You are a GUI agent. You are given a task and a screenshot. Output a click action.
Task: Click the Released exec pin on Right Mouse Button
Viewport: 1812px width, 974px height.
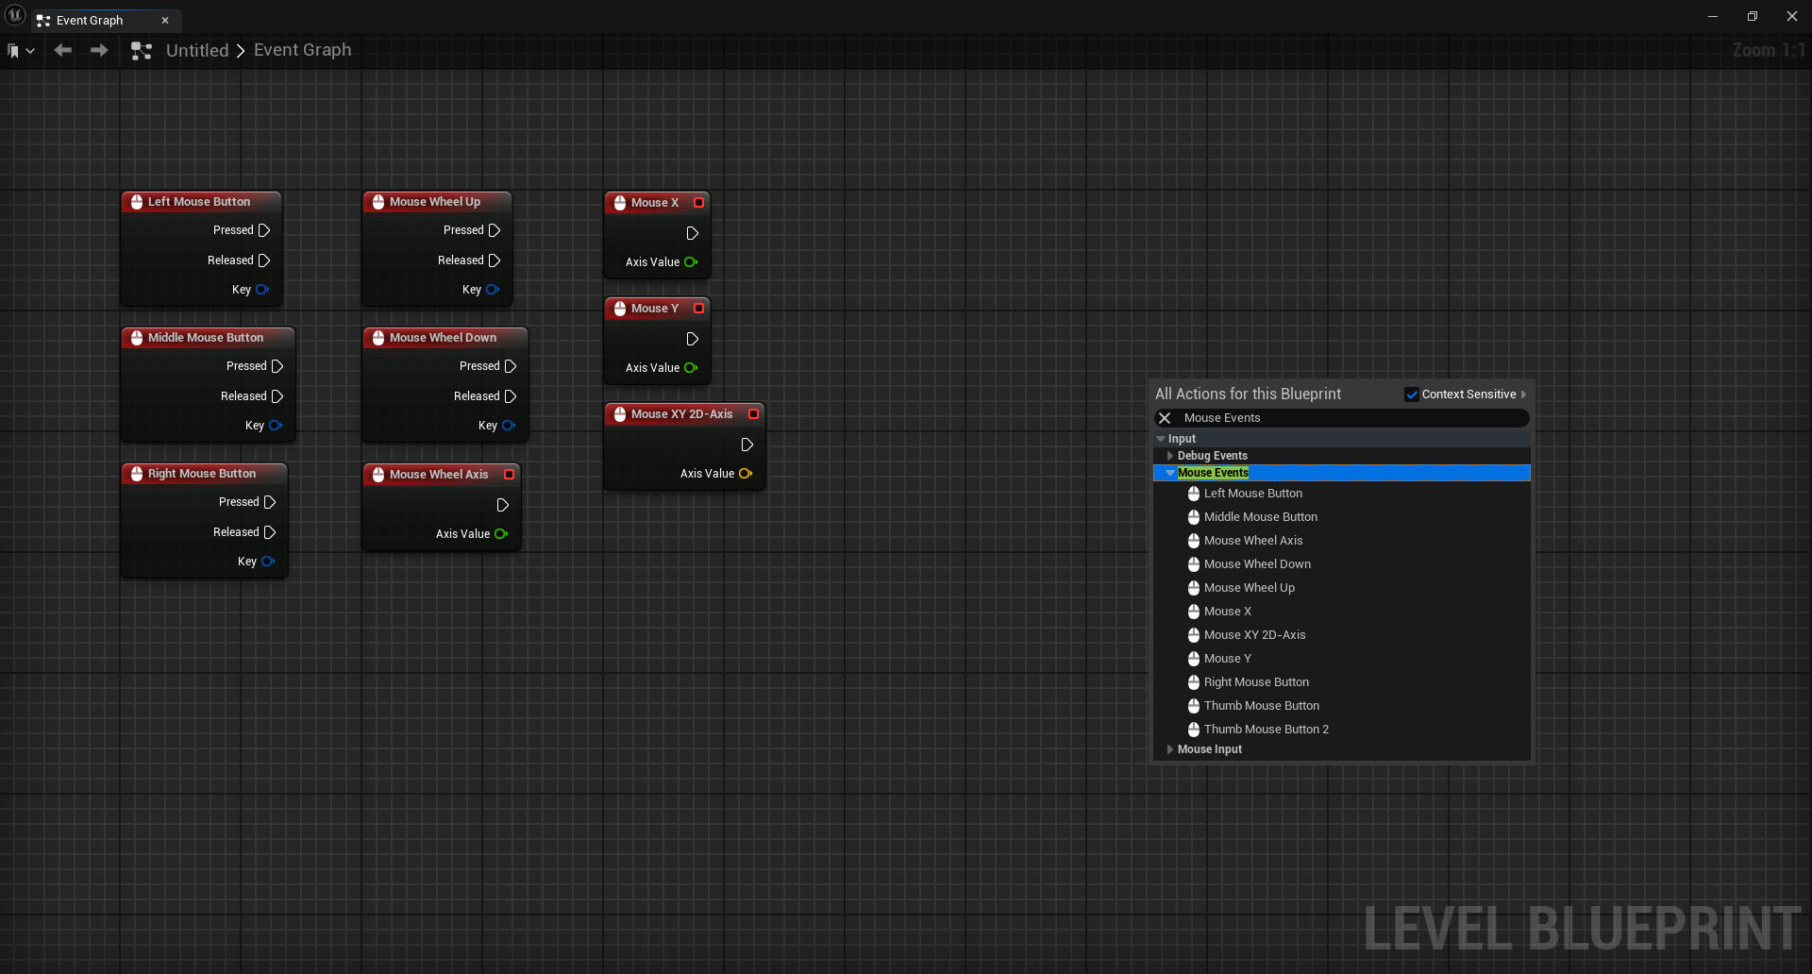click(x=270, y=532)
